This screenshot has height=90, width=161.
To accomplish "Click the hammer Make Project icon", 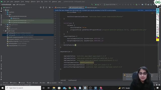I will point(92,4).
